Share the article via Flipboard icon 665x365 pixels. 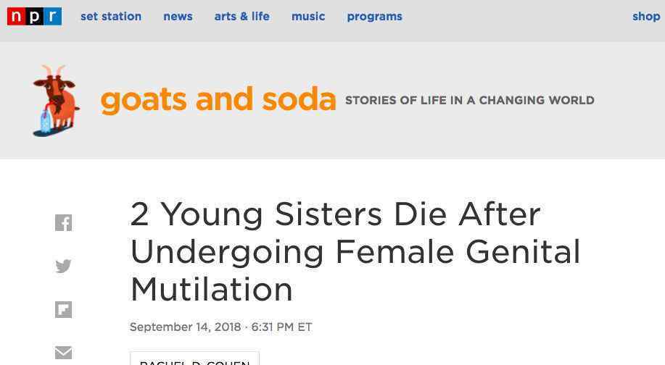[64, 309]
